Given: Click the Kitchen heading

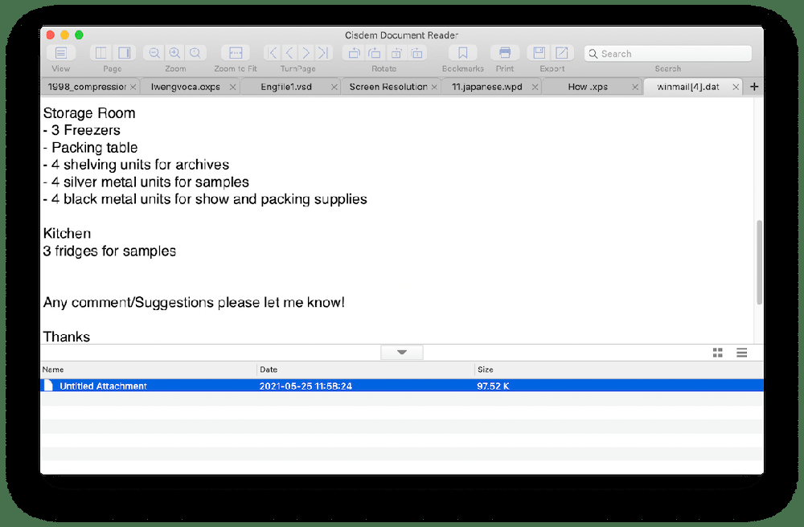Looking at the screenshot, I should point(68,233).
